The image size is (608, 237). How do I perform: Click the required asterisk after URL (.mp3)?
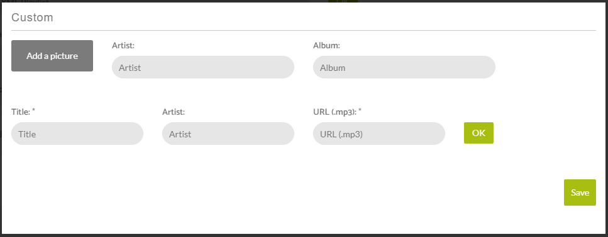tap(360, 110)
